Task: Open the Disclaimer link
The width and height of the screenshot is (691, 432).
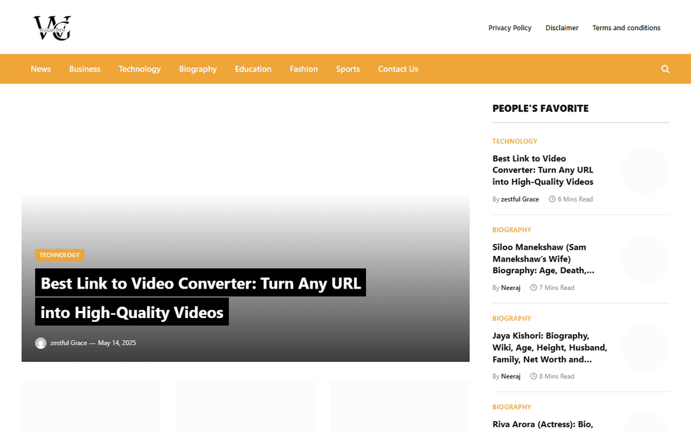Action: tap(562, 28)
